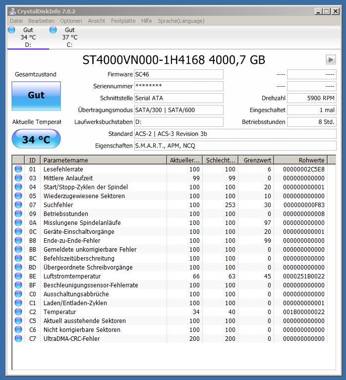Click the Drehzahl field showing 5900 RPM
The height and width of the screenshot is (380, 346).
[x=312, y=98]
